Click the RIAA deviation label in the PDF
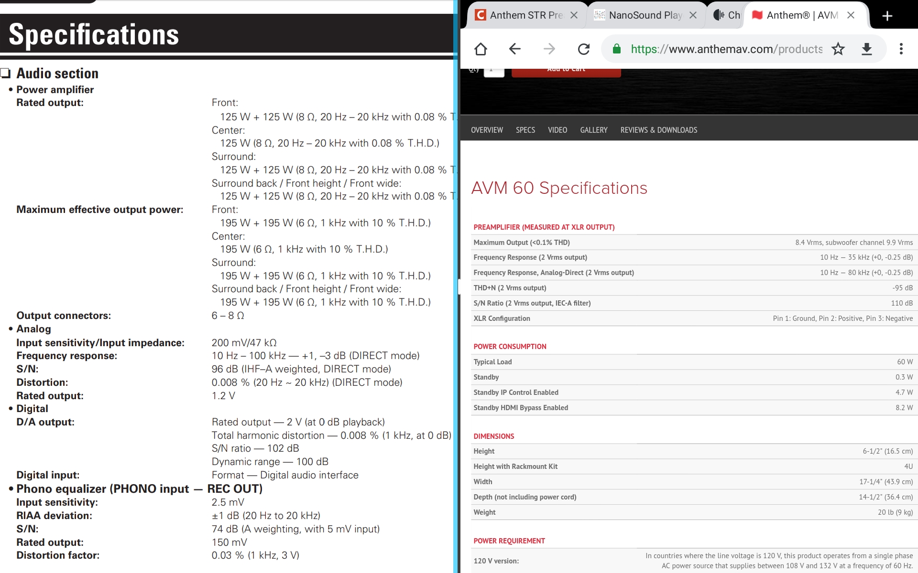Viewport: 918px width, 573px height. 55,516
